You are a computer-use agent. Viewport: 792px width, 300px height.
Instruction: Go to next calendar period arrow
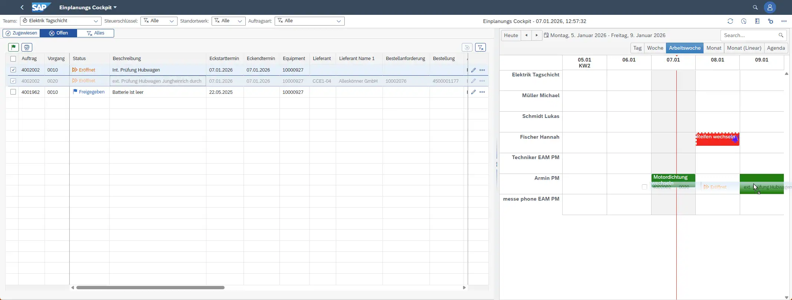click(x=537, y=35)
